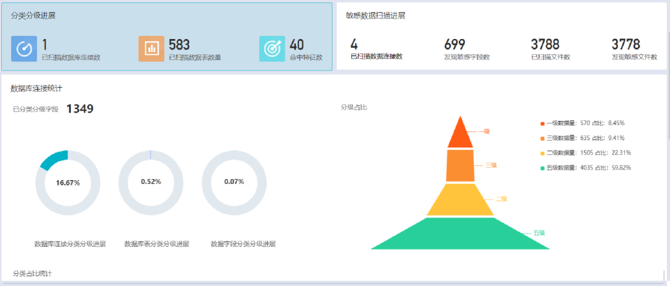The width and height of the screenshot is (670, 286).
Task: Click the red top tier of the pyramid
Action: pos(460,134)
